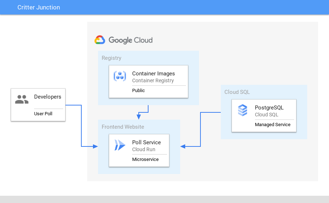Click the Microservice label

click(x=145, y=159)
